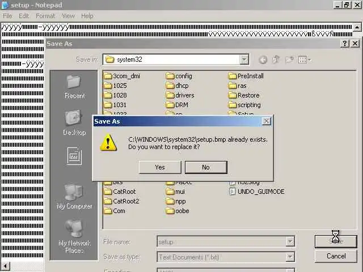This screenshot has width=363, height=272.
Task: Open the Format menu in Notepad
Action: (x=45, y=16)
